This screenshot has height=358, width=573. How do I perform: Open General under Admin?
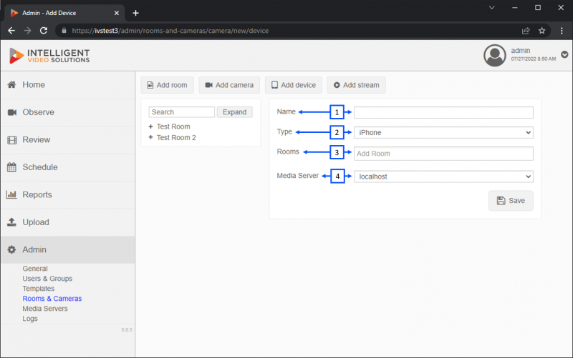pyautogui.click(x=35, y=269)
